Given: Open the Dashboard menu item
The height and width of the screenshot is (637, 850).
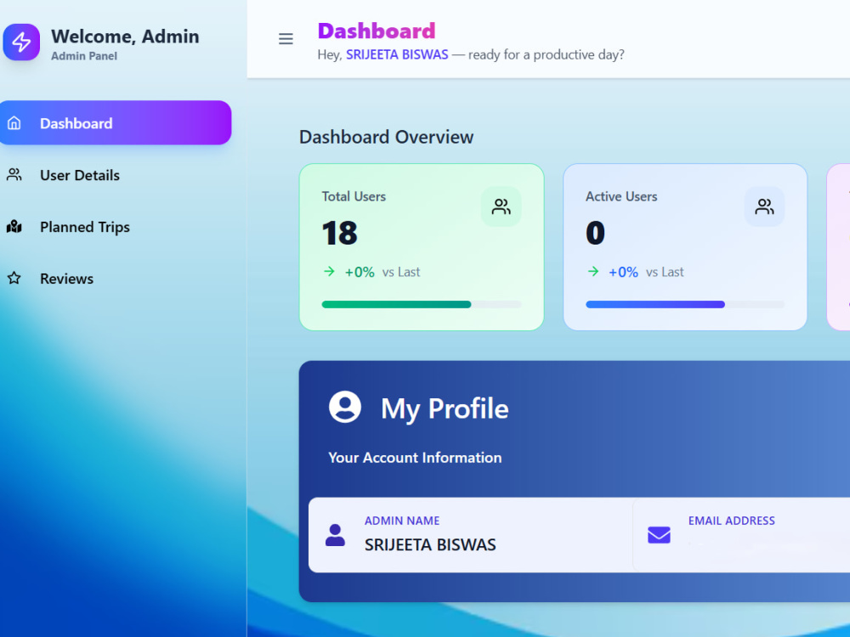Looking at the screenshot, I should point(116,123).
